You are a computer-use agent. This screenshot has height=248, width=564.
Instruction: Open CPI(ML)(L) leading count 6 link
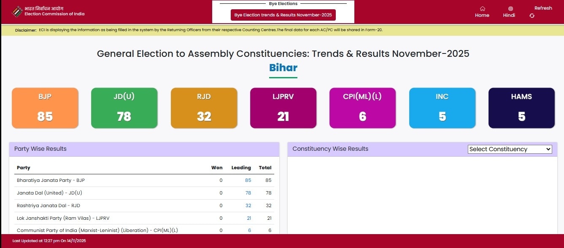click(249, 230)
